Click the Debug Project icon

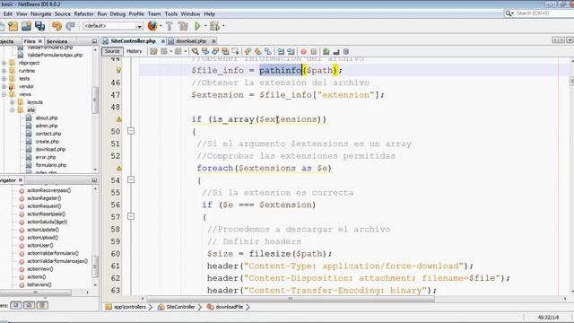[215, 26]
